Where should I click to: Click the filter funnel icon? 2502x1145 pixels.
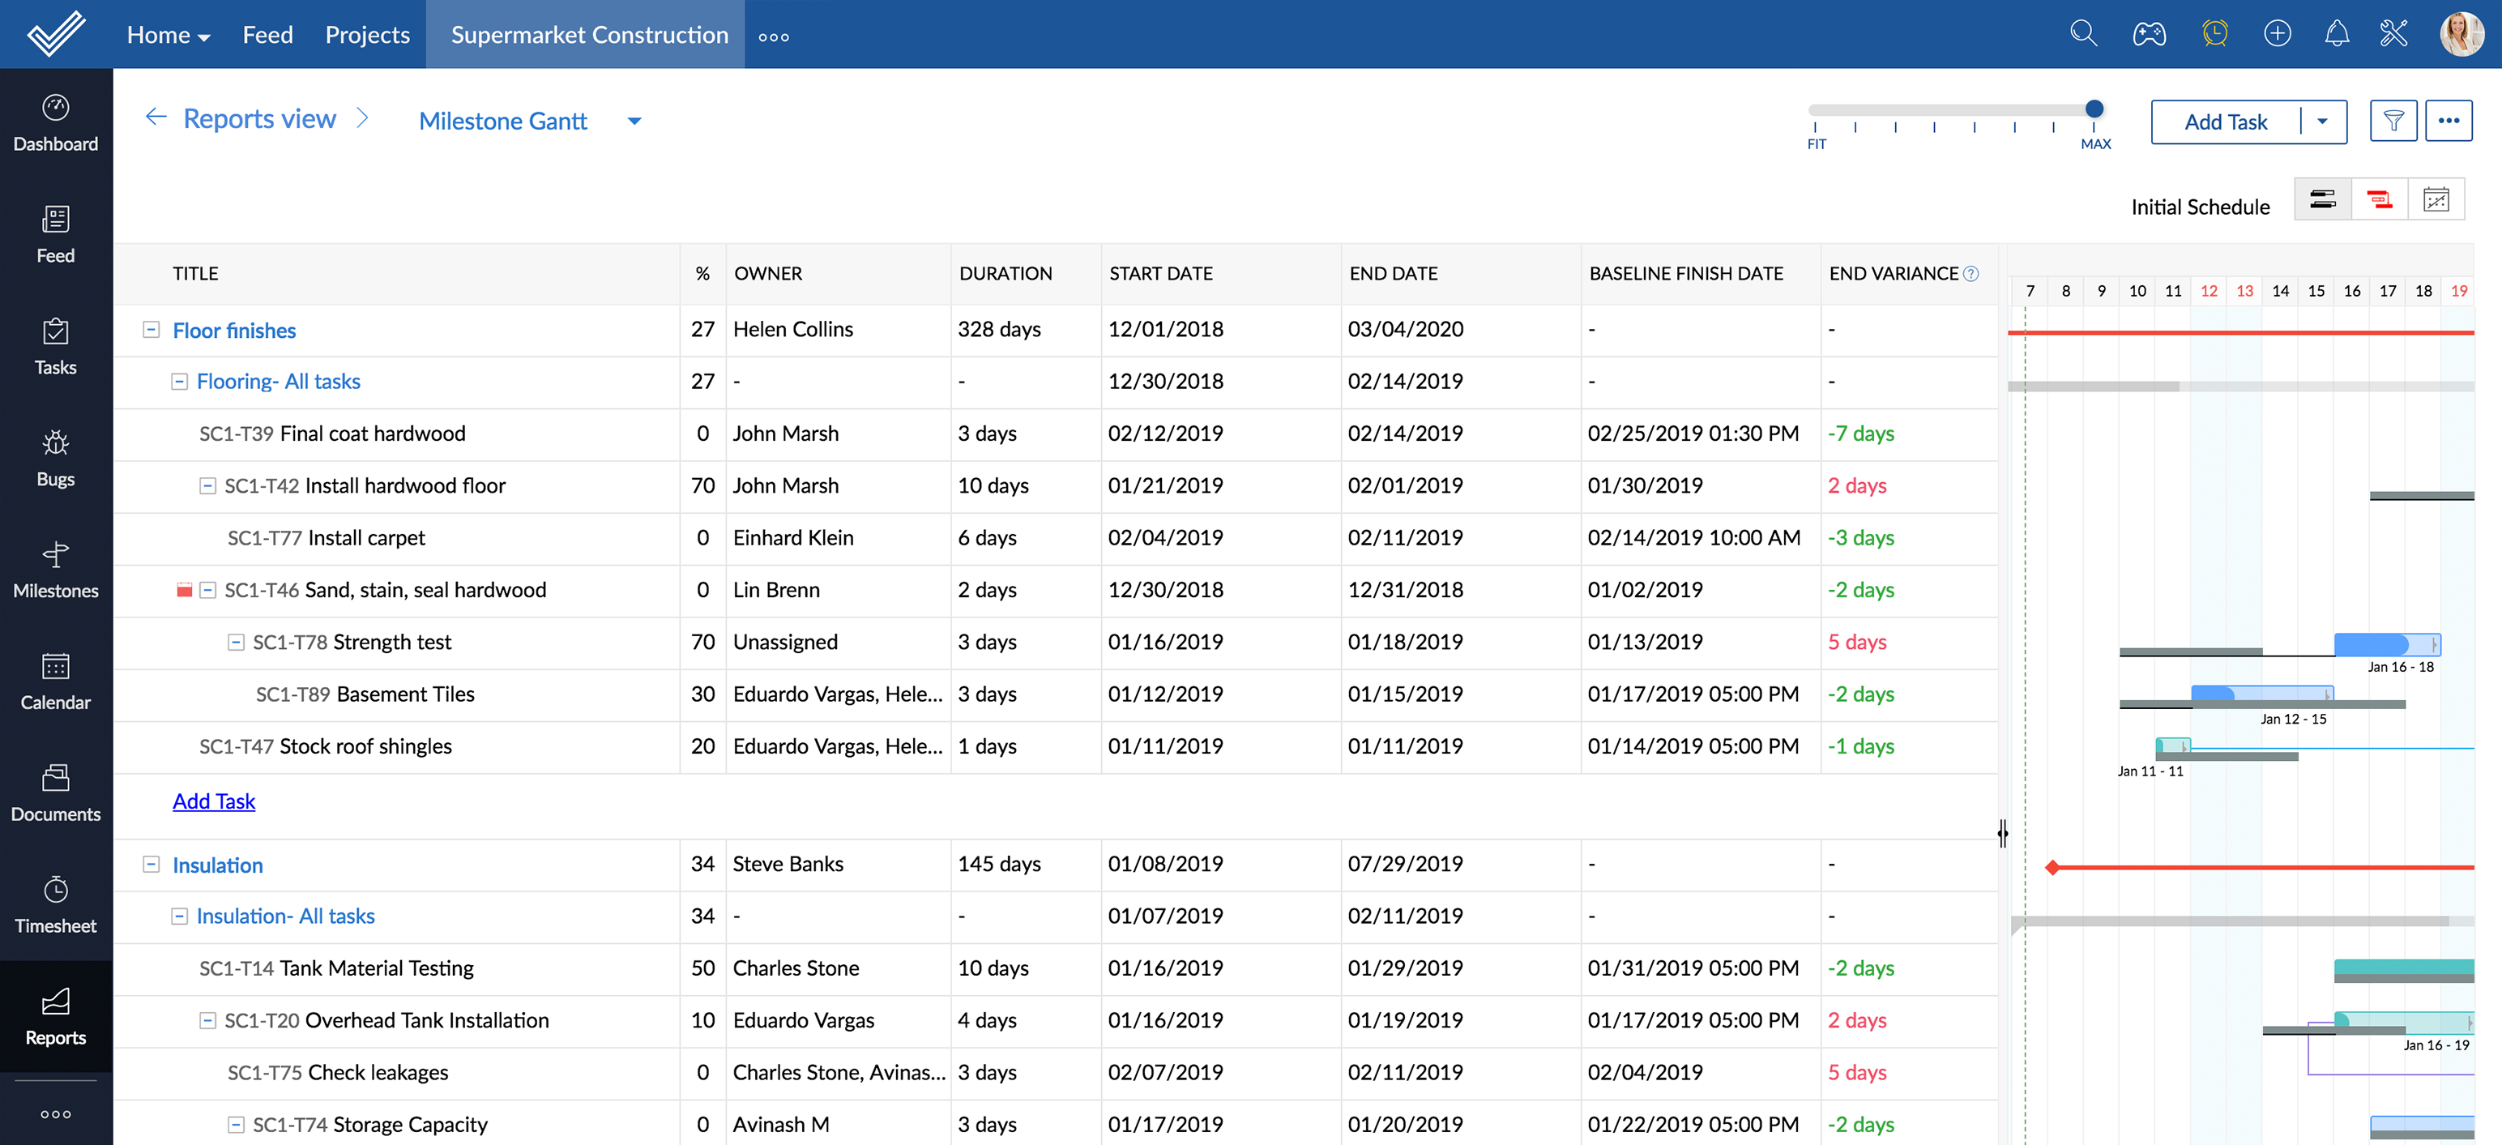coord(2393,122)
